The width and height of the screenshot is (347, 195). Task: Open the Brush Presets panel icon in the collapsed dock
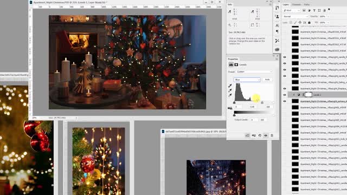[x=277, y=8]
